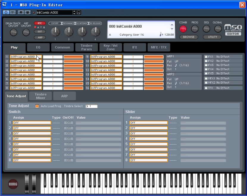This screenshot has width=247, height=196.
Task: Toggle the Auto Load Prog orange checkbox
Action: coord(37,106)
